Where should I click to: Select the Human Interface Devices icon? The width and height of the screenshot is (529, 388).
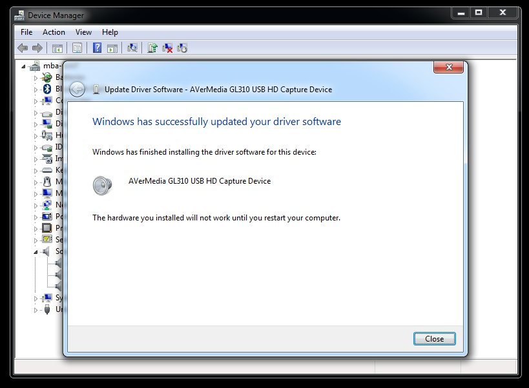[x=47, y=135]
